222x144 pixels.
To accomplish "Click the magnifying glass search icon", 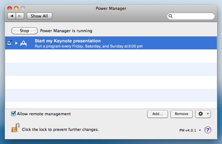I will [x=171, y=16].
